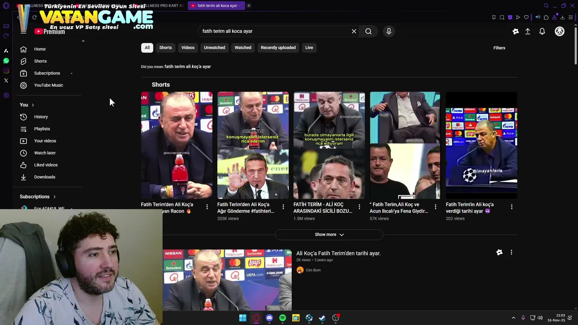
Task: Select the Watched filter chip
Action: pos(243,47)
